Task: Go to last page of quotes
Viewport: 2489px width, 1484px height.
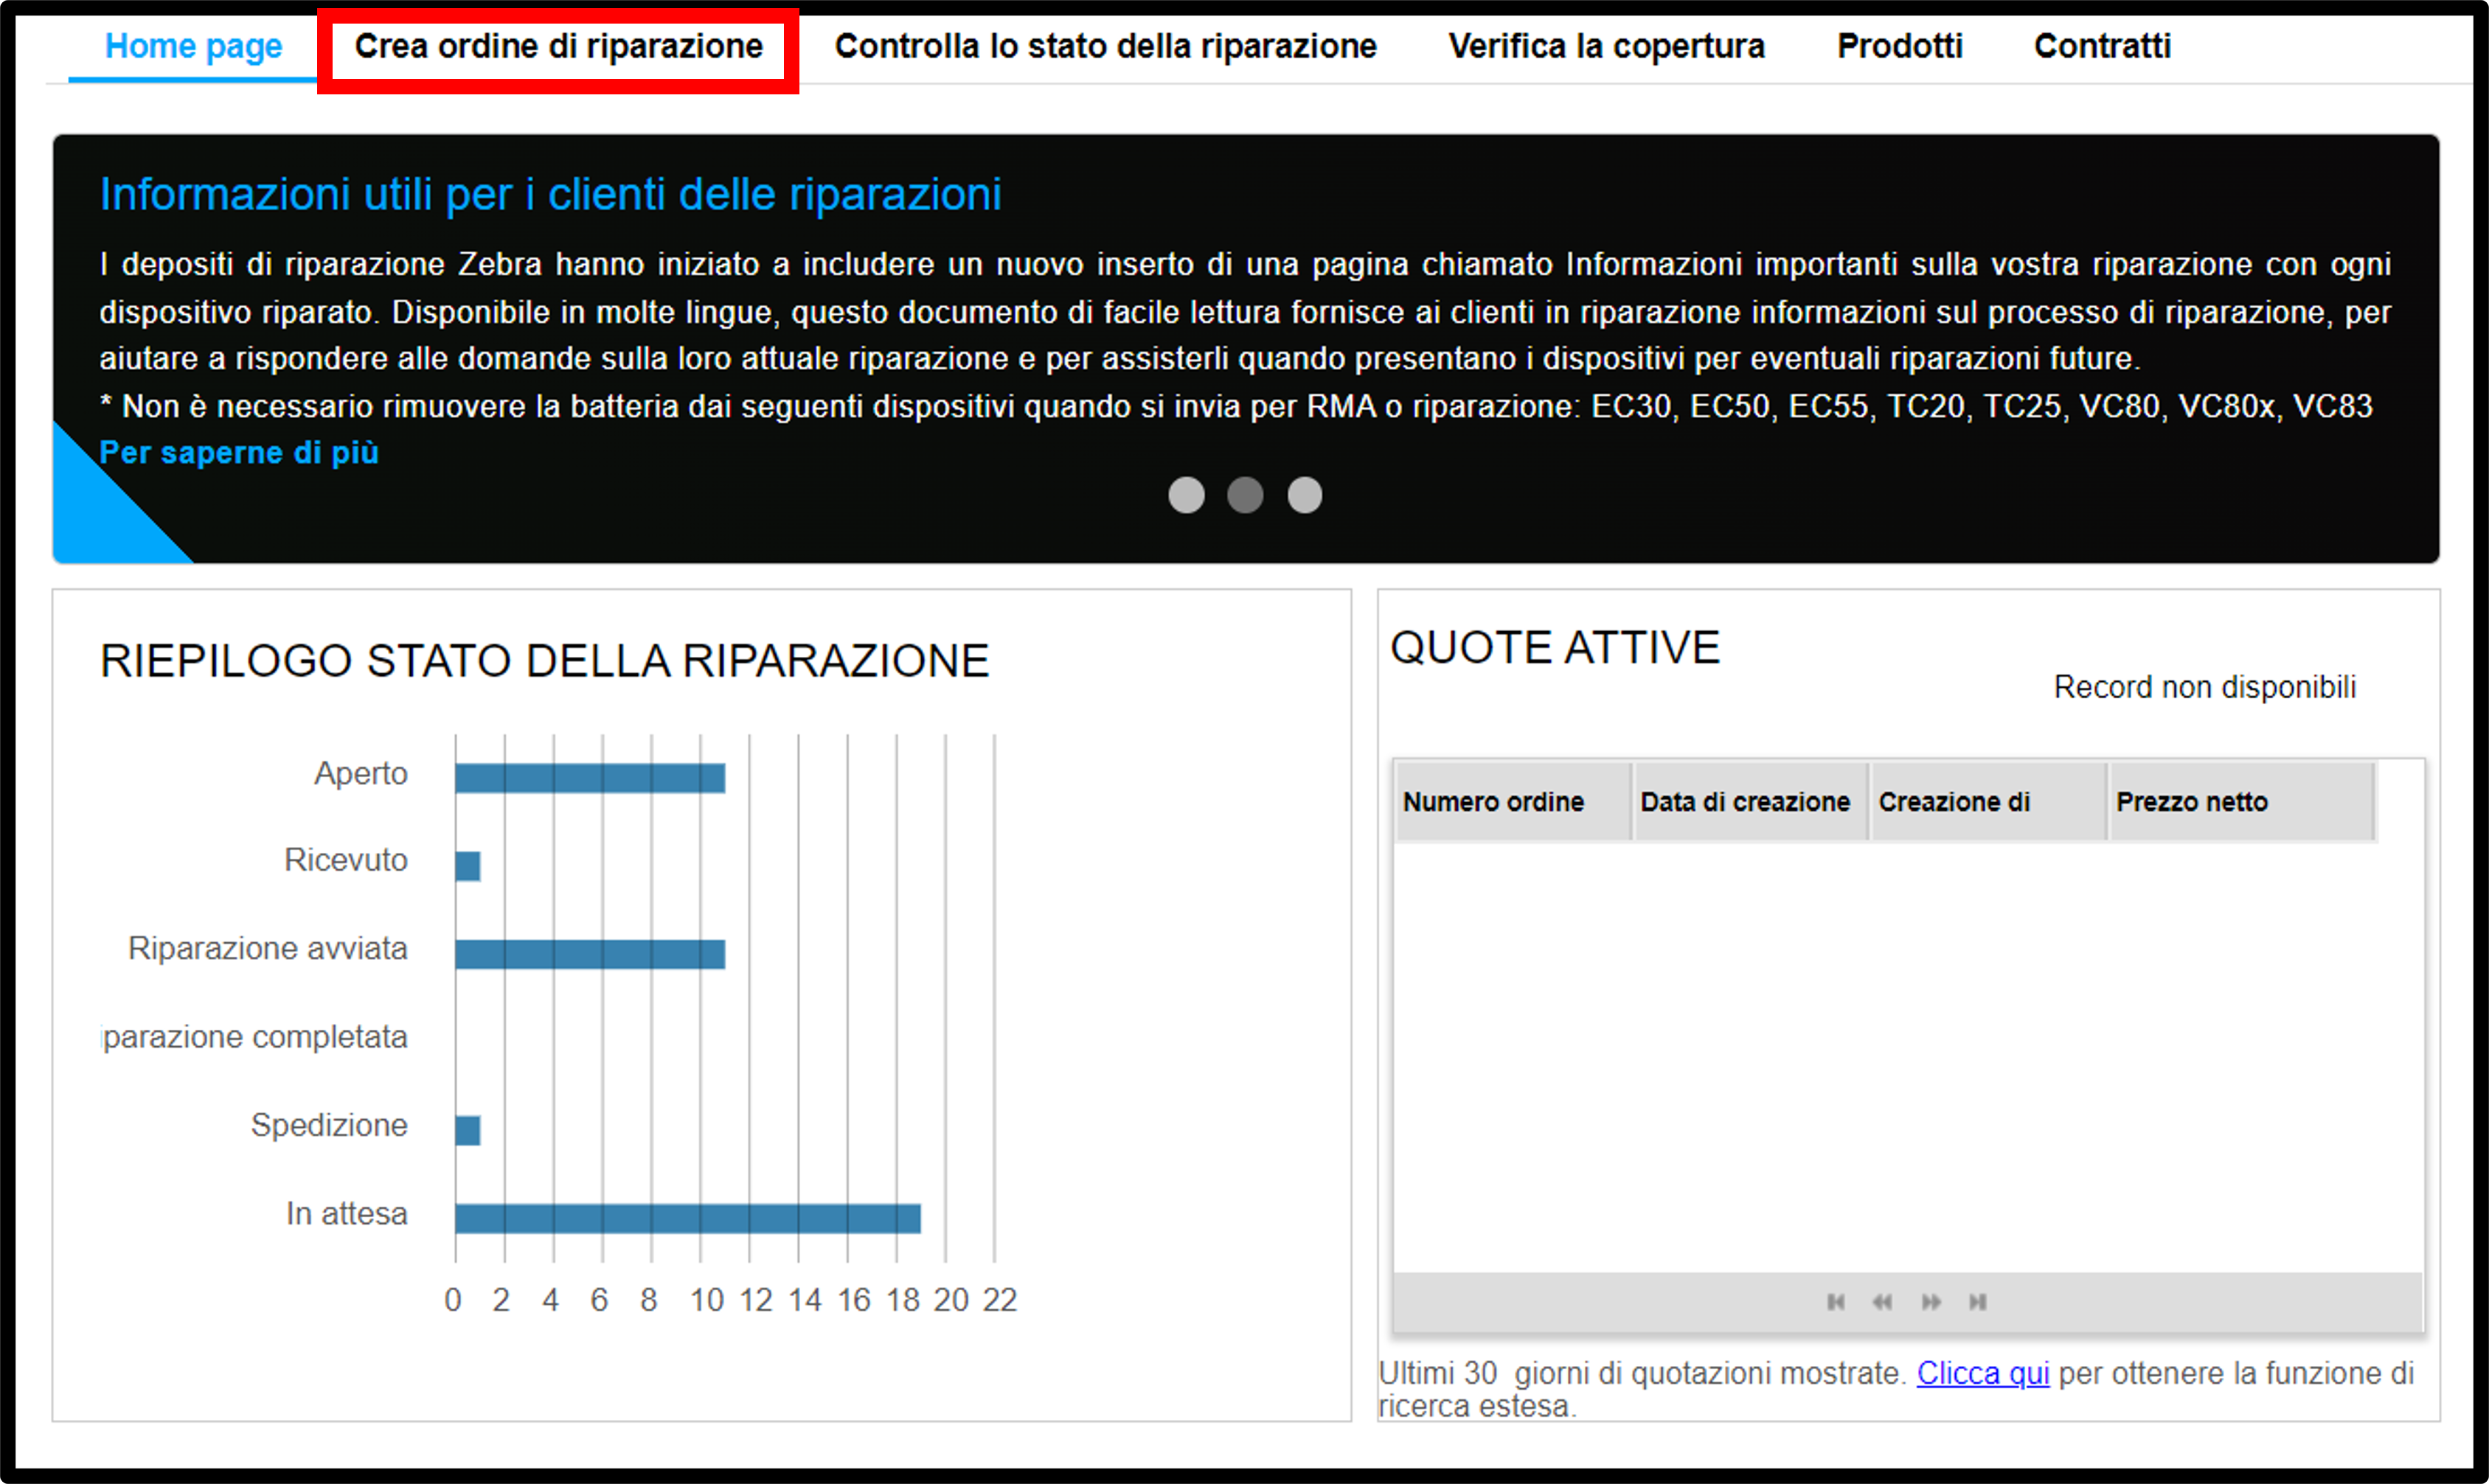Action: [x=1978, y=1302]
